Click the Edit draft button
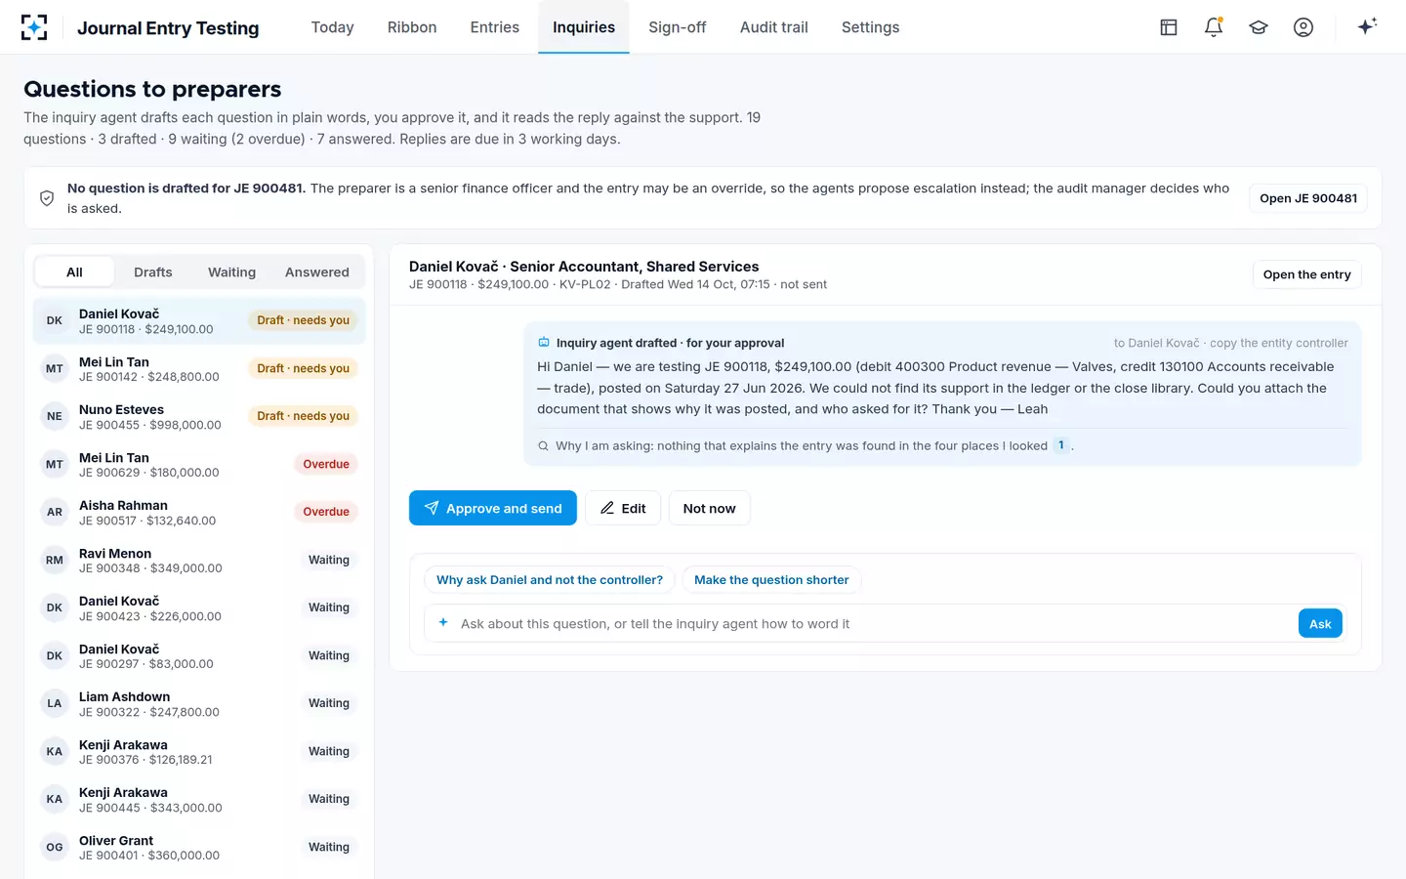 point(623,508)
